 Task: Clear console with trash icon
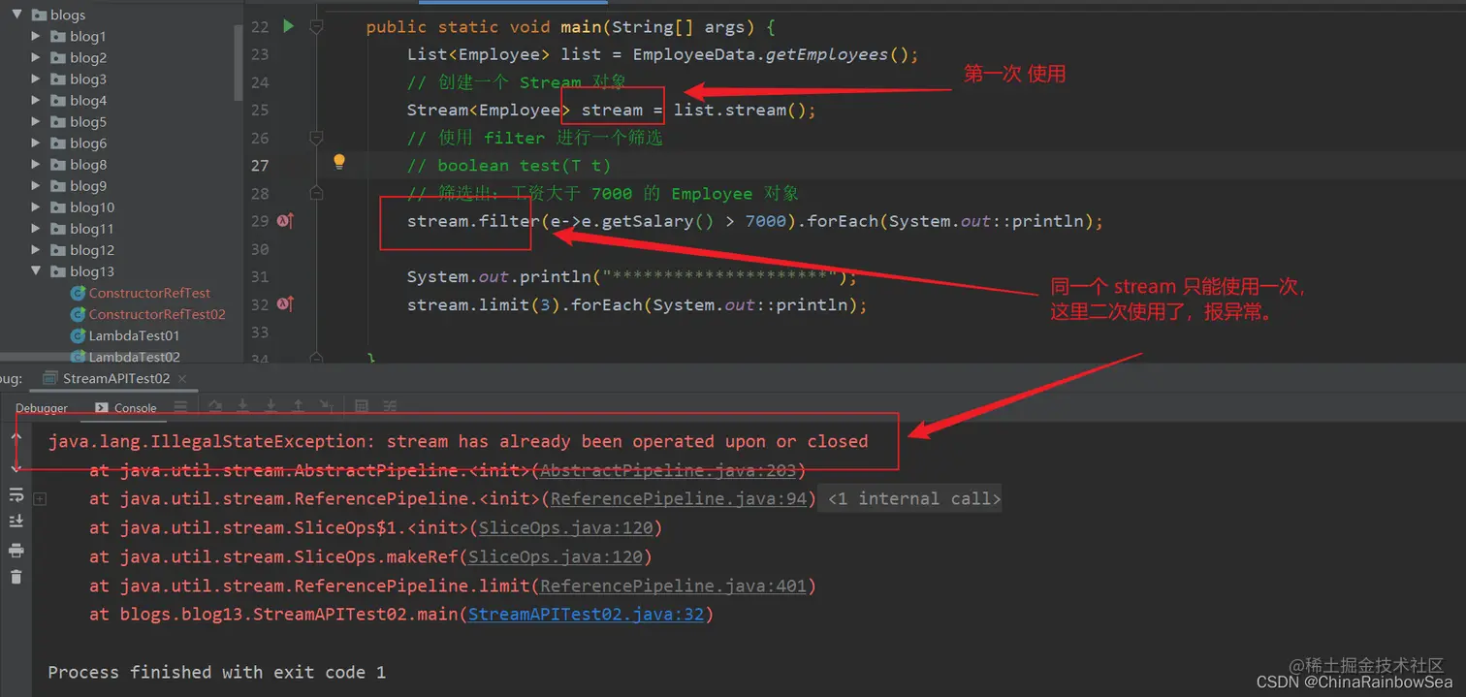(16, 577)
